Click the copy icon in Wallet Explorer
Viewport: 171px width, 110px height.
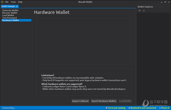(x=144, y=11)
